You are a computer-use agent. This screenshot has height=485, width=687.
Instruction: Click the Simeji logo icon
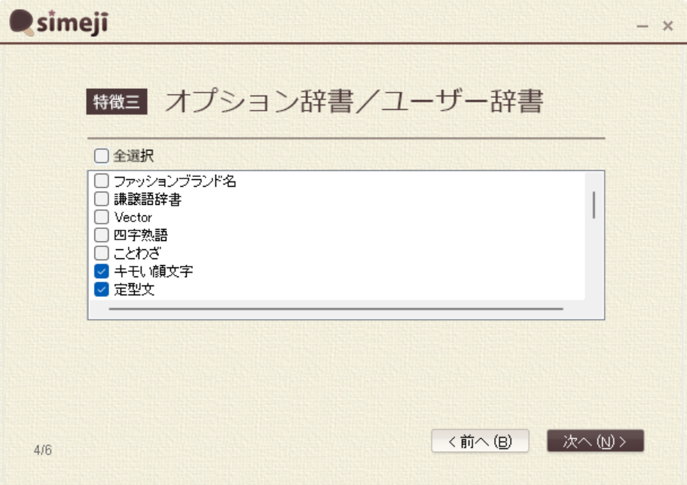point(23,24)
